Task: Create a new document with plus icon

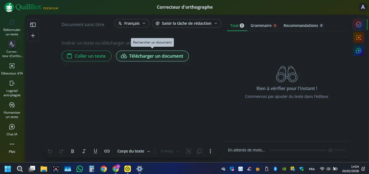Action: click(33, 36)
